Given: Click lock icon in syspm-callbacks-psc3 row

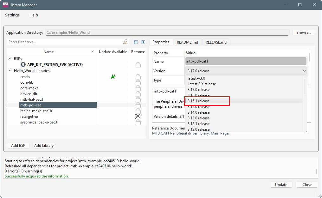Looking at the screenshot, I should pos(138,122).
